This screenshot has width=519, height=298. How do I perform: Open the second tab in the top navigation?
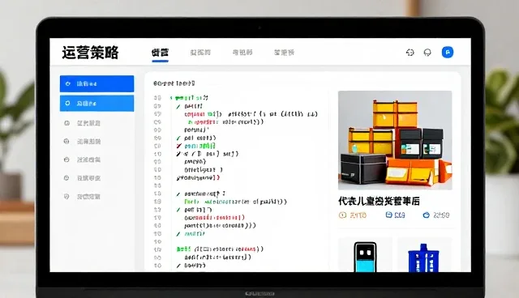click(x=200, y=53)
